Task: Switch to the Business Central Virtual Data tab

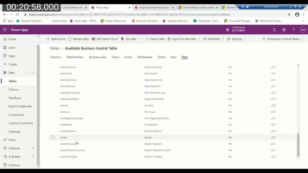Action: point(154,7)
